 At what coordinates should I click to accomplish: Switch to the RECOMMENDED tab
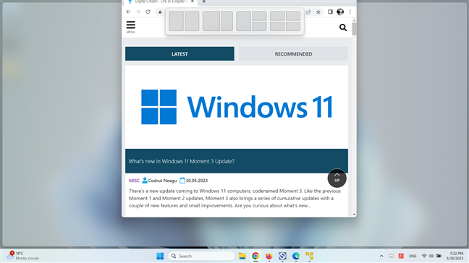pos(293,53)
